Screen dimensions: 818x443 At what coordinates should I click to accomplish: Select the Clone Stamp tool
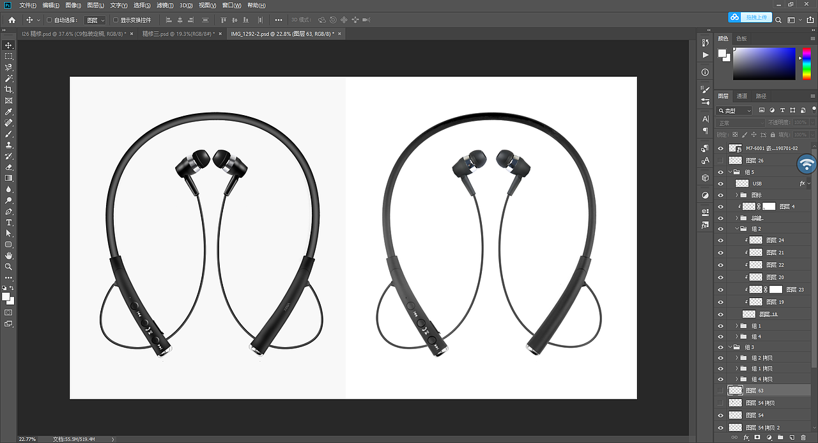9,145
